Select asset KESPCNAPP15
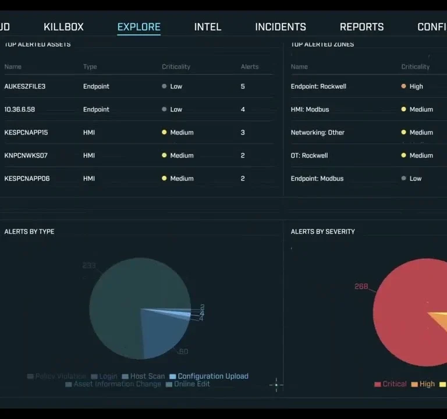 (26, 133)
